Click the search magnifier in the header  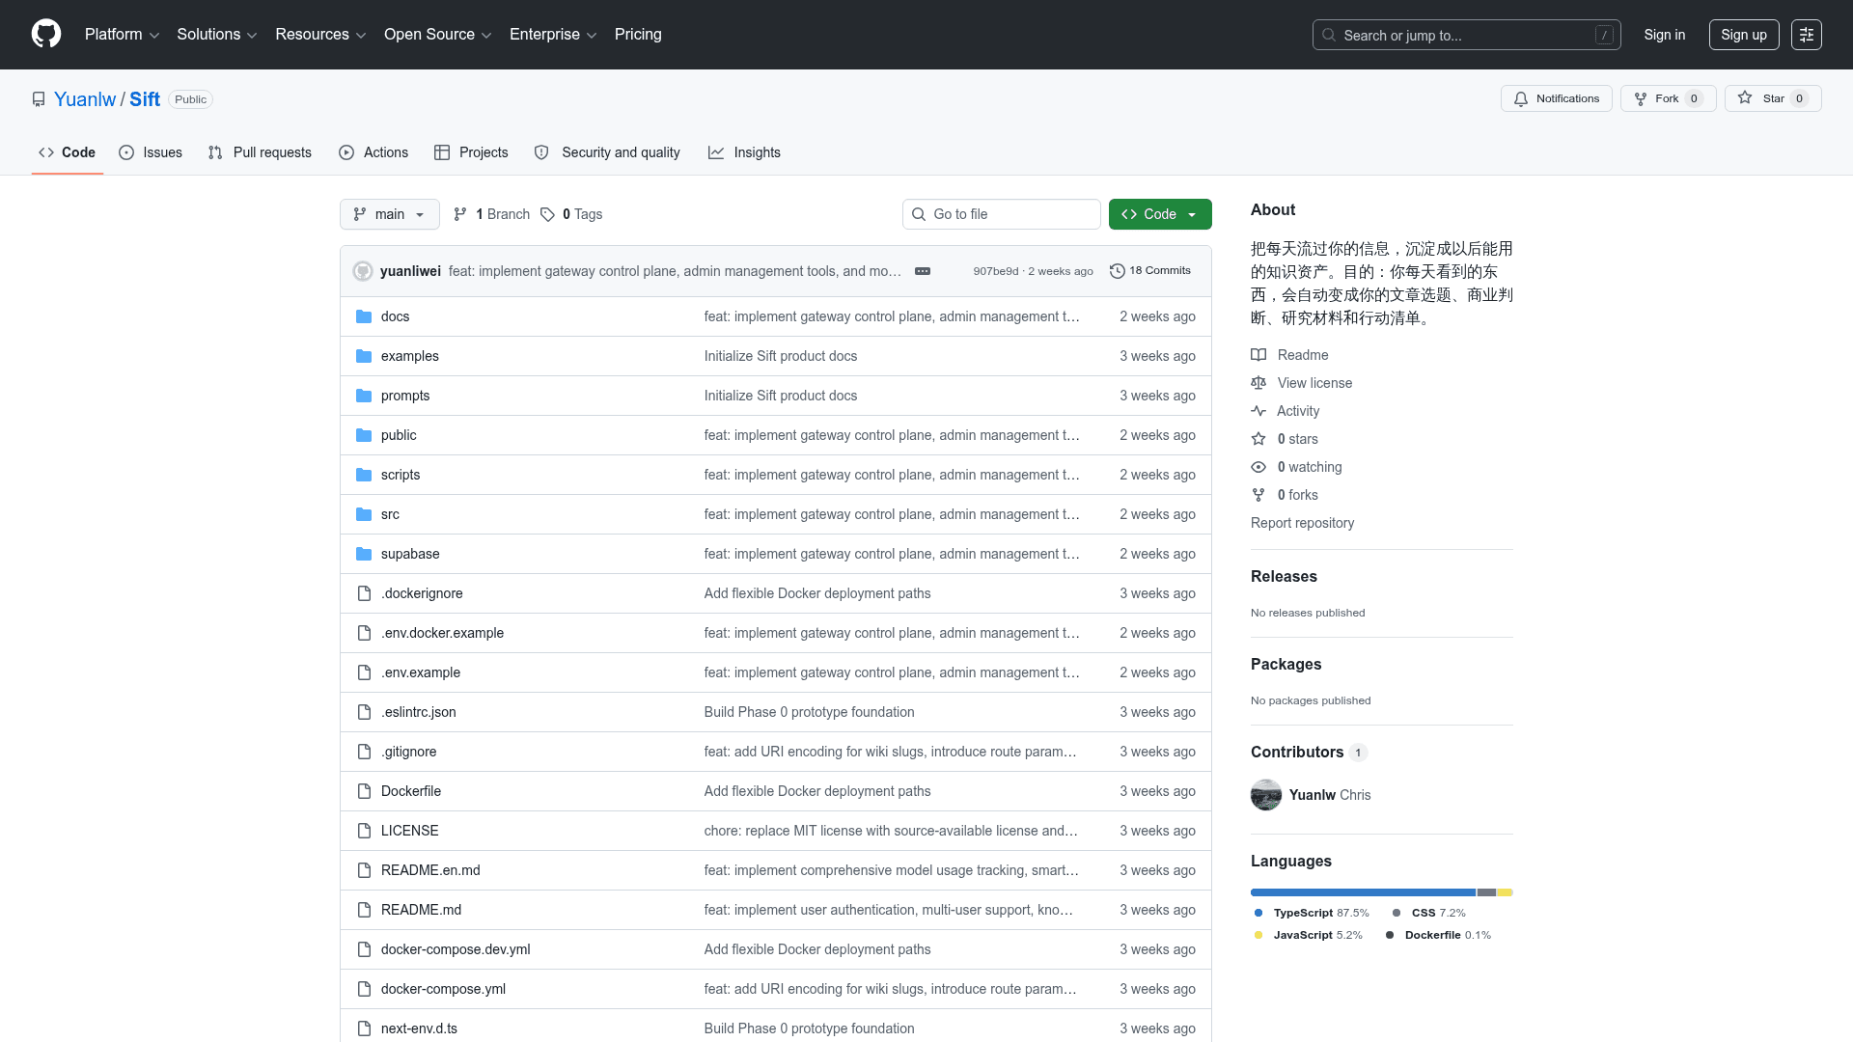pyautogui.click(x=1329, y=35)
